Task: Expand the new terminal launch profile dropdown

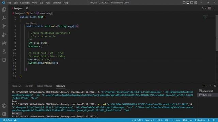Action: point(207,86)
